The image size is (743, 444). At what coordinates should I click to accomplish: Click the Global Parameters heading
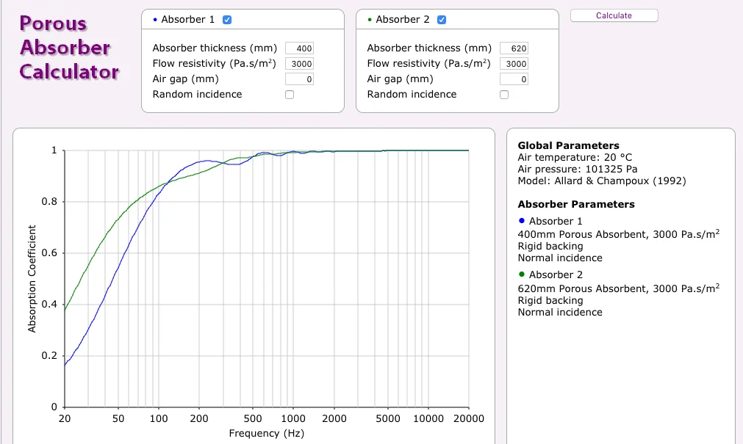[x=568, y=145]
